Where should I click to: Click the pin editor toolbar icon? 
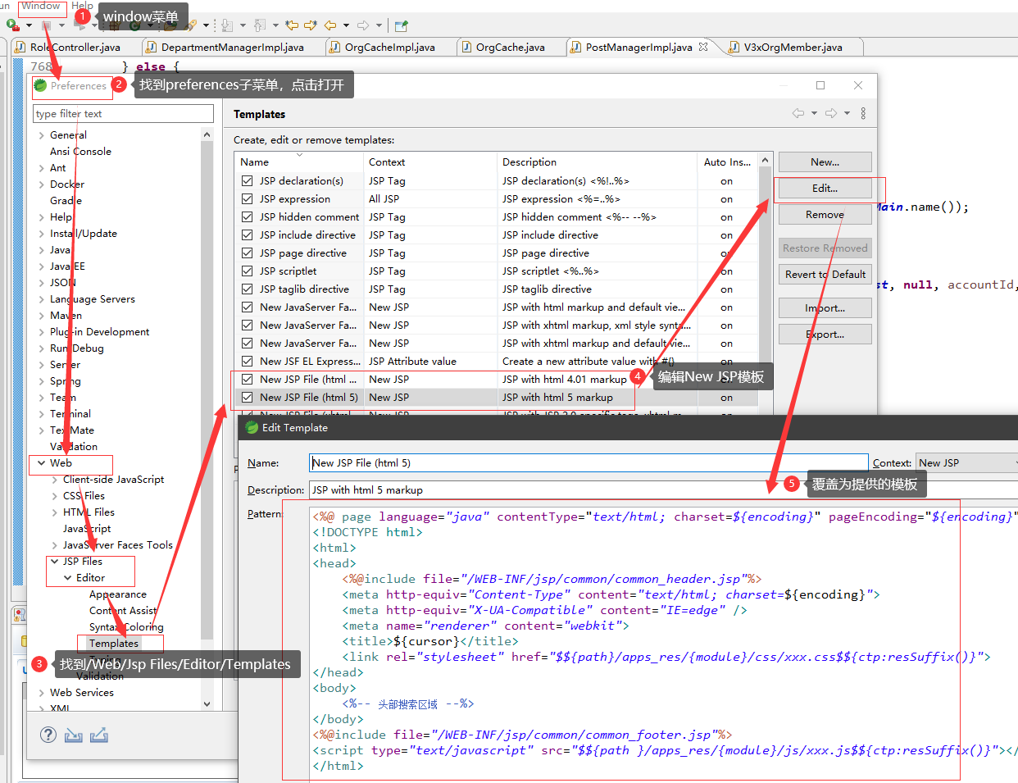point(401,25)
